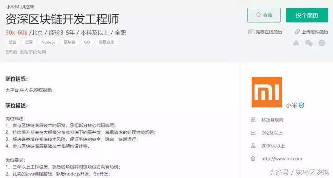Select the 资深 tag
This screenshot has height=178, width=333.
[x=29, y=42]
